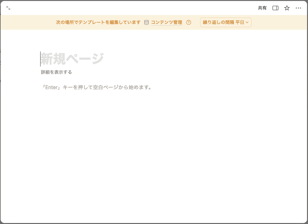Toggle details with 詳細を表示する
This screenshot has width=308, height=224.
point(56,72)
